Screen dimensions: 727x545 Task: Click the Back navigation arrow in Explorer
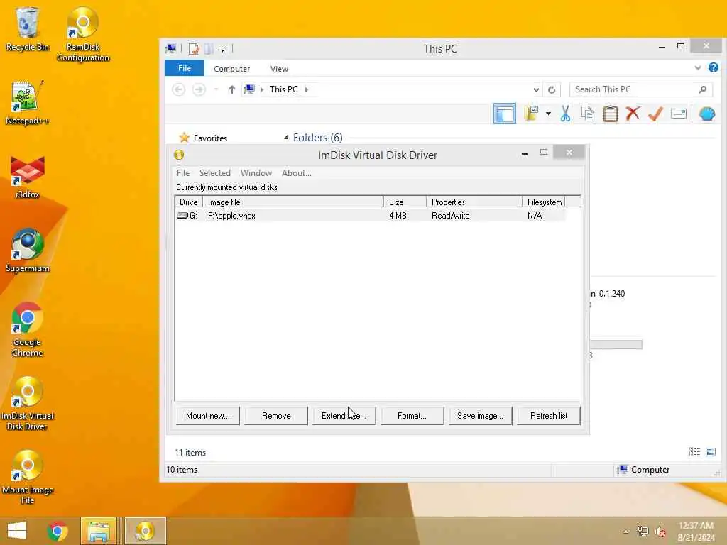178,89
